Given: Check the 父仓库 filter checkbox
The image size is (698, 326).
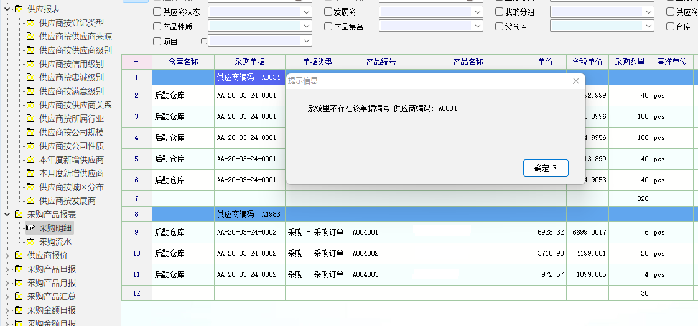Looking at the screenshot, I should click(499, 27).
